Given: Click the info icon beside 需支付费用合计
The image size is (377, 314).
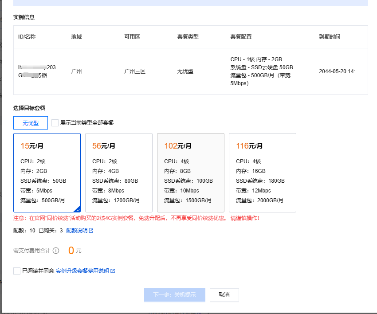Looking at the screenshot, I should [56, 251].
